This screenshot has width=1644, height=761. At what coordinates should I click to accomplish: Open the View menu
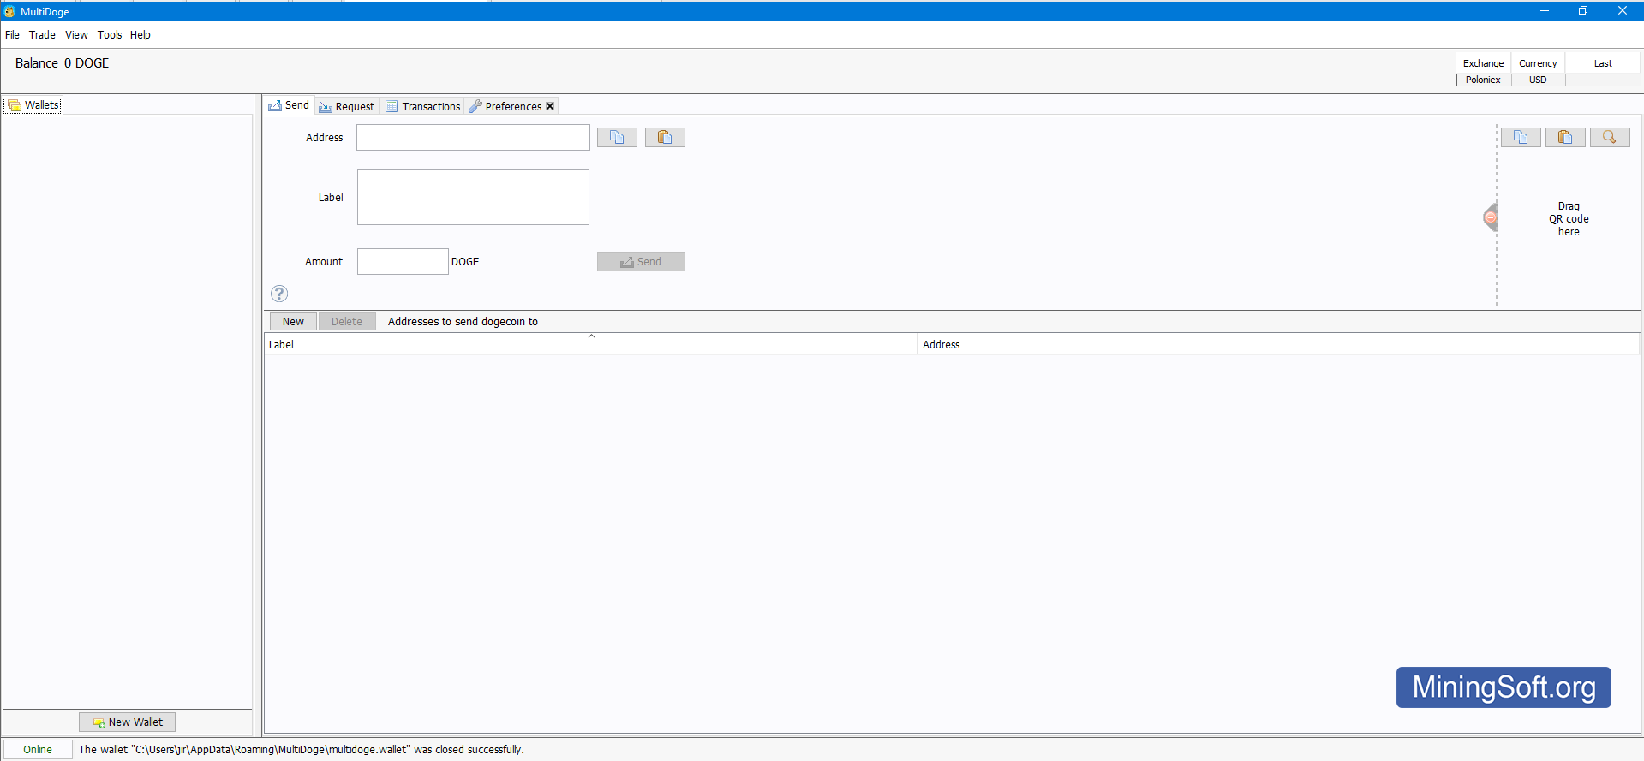[76, 35]
